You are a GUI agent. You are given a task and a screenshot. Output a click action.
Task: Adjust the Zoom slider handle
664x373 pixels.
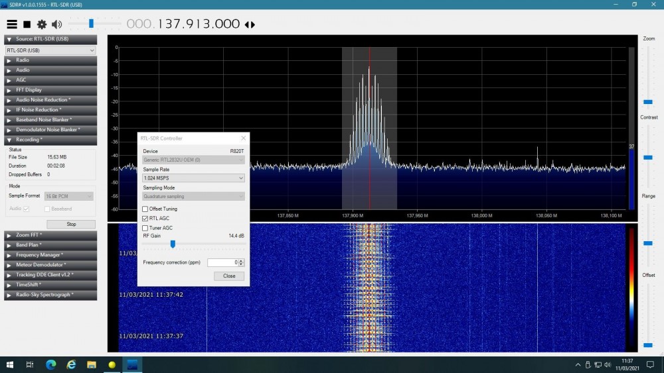click(648, 102)
